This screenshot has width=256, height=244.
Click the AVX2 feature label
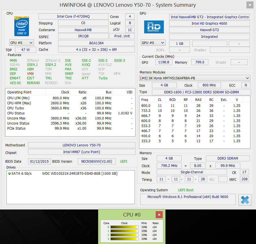click(86, 65)
